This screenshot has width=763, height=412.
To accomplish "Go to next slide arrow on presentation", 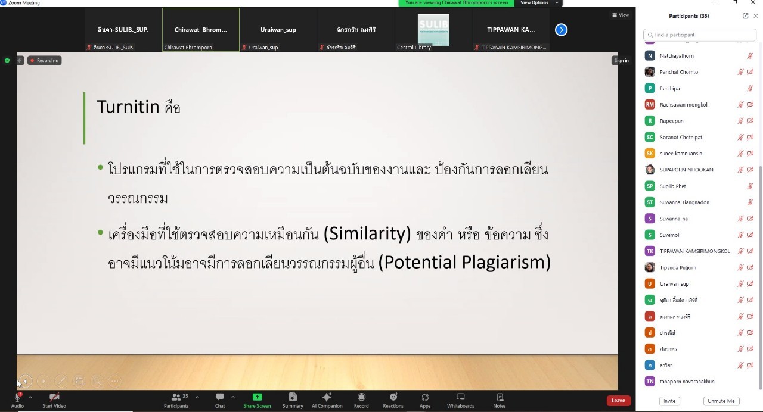I will [43, 381].
